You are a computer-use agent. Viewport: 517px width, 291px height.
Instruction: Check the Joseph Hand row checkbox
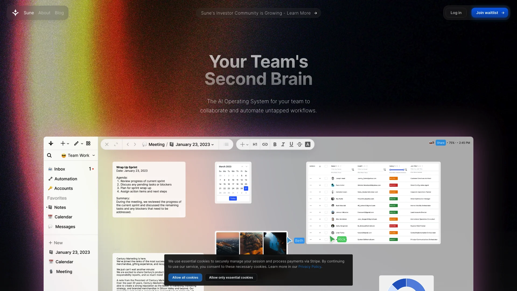coord(326,178)
